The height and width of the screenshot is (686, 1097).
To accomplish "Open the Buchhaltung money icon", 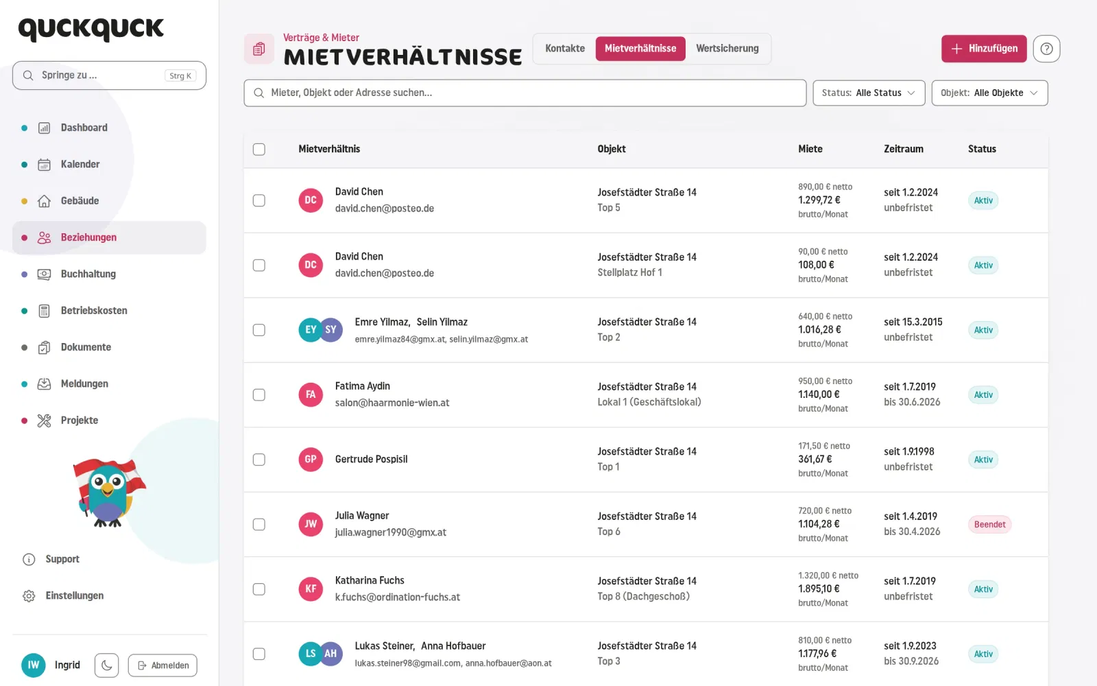I will 44,274.
